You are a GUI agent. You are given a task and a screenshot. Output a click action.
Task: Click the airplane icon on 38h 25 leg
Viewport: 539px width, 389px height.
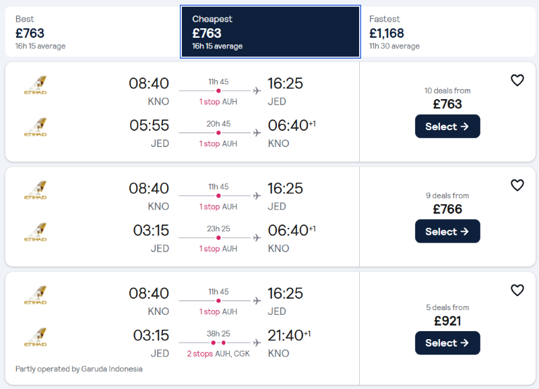(257, 343)
